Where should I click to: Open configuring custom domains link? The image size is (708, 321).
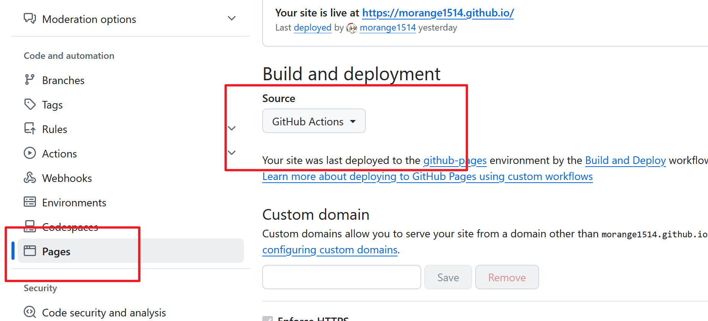[330, 250]
